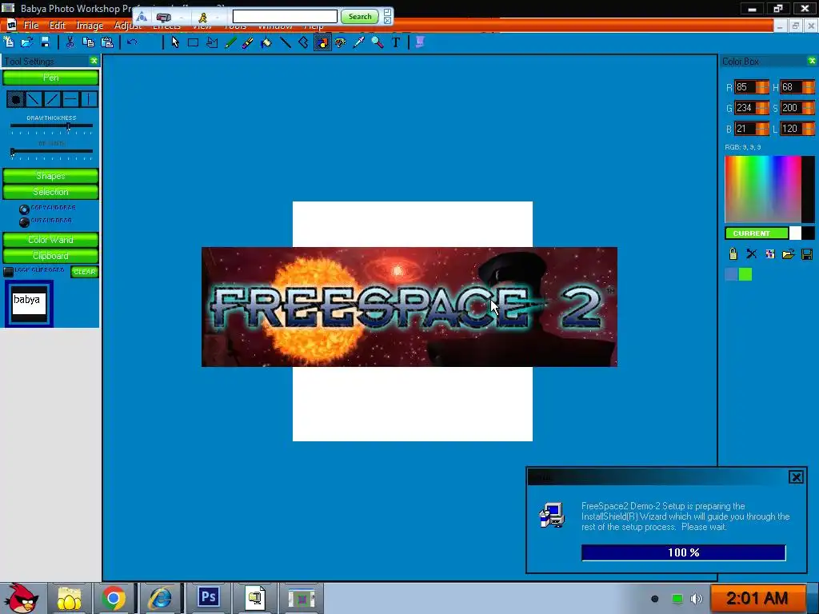Open a file with the folder toolbar icon

(26, 42)
